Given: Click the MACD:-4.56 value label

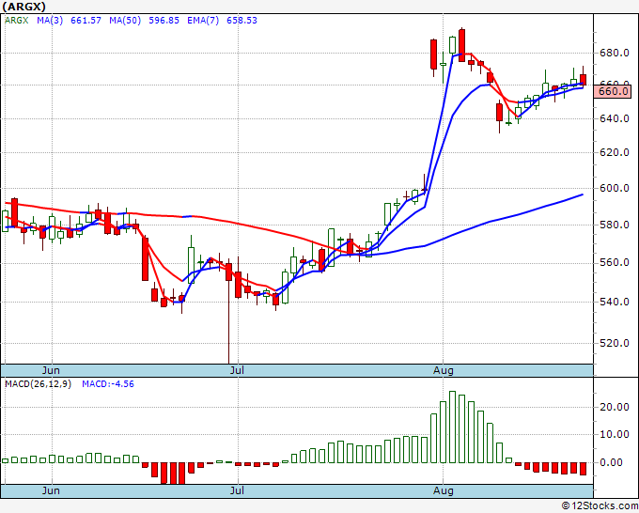Looking at the screenshot, I should tap(108, 384).
